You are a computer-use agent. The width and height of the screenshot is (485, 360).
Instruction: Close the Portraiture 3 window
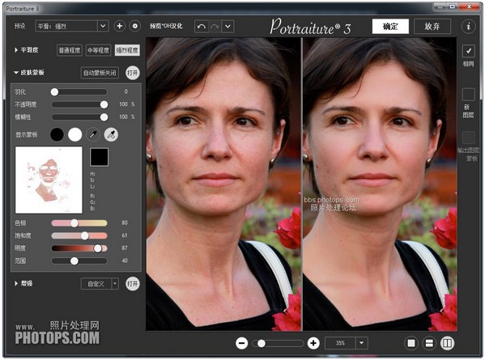point(470,6)
